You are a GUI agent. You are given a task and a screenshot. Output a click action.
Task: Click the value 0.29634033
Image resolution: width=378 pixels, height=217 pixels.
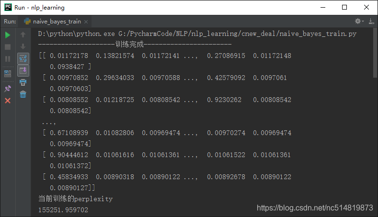click(115, 78)
